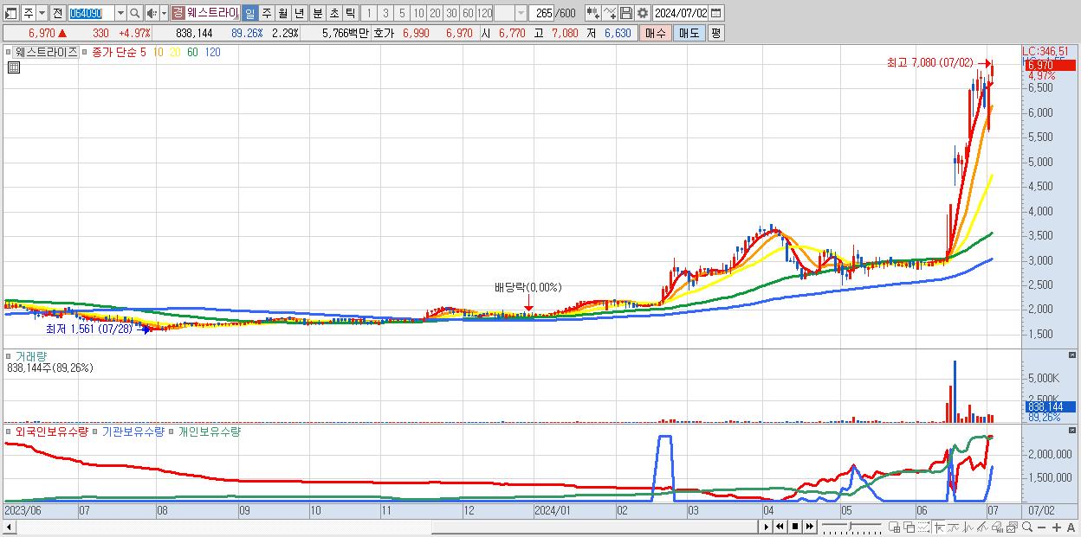Switch to 틱 tick period
The height and width of the screenshot is (537, 1081).
click(350, 13)
